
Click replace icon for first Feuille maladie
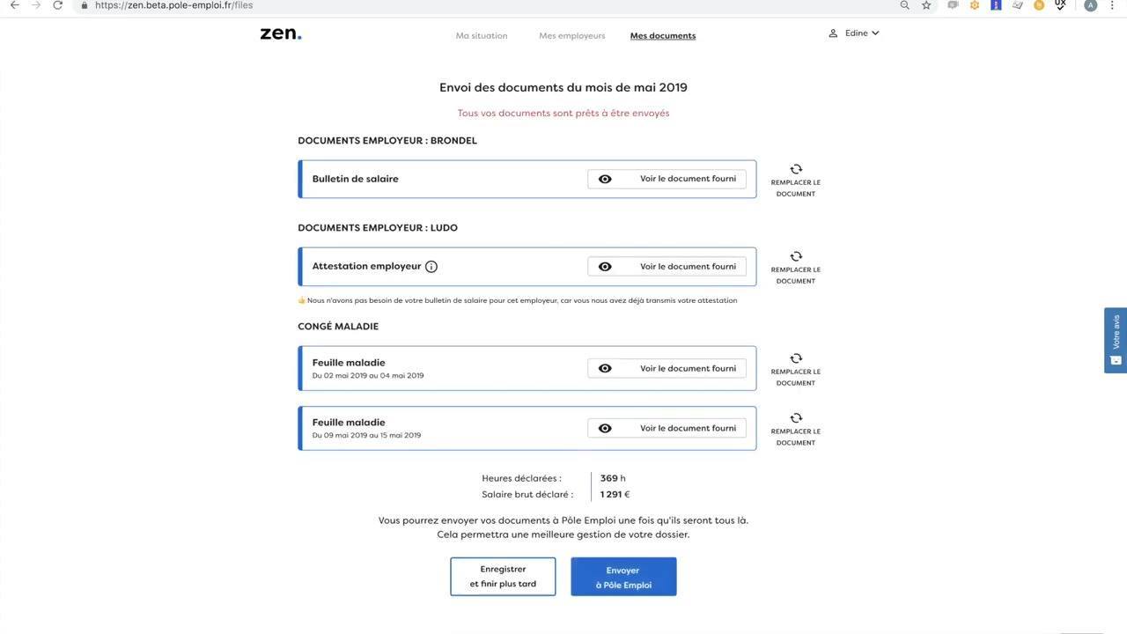click(x=796, y=358)
